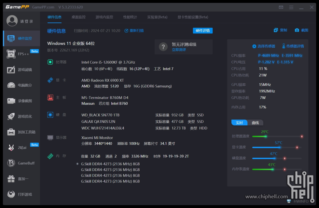Viewport: 319px width, 208px height.
Task: Open 录像截图 camera icon in sidebar
Action: 11,101
